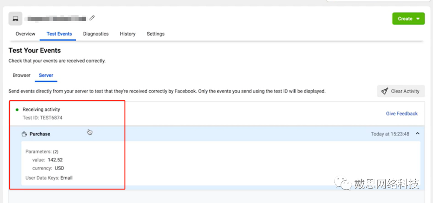This screenshot has height=203, width=433.
Task: Collapse the Purchase event with the chevron
Action: pyautogui.click(x=417, y=134)
